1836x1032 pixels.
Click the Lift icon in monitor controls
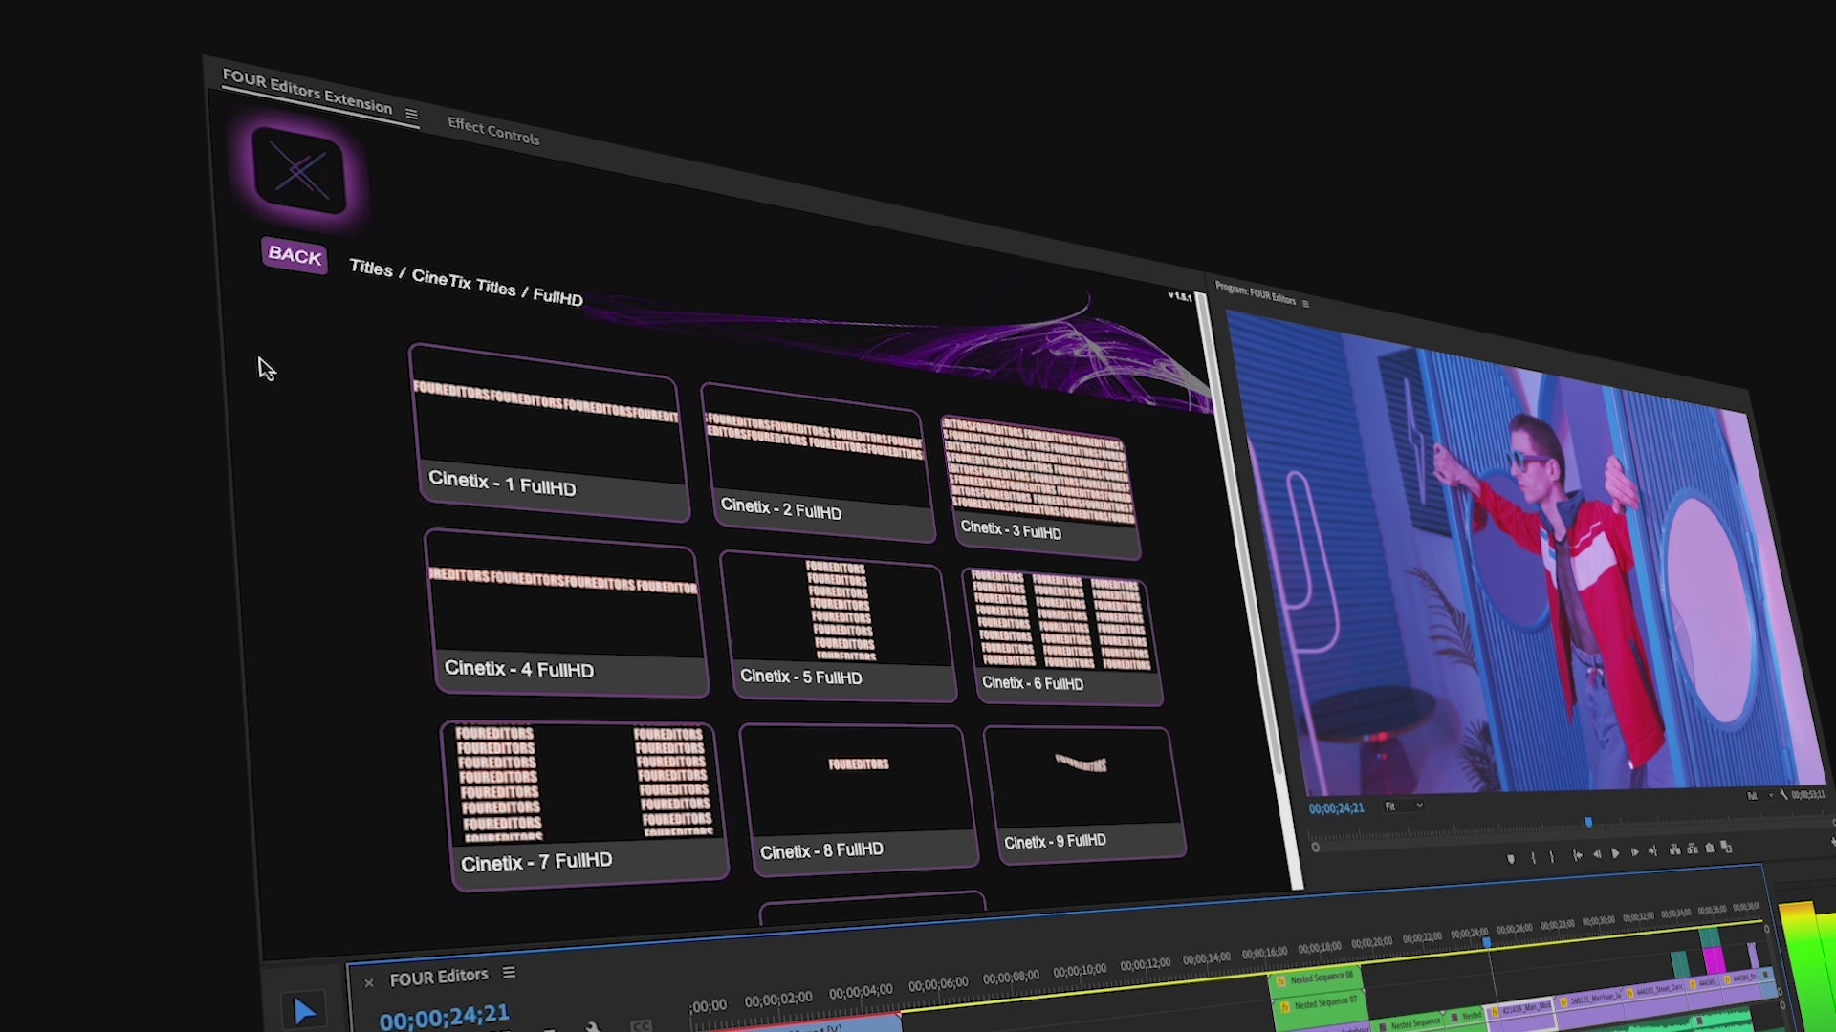[1674, 849]
